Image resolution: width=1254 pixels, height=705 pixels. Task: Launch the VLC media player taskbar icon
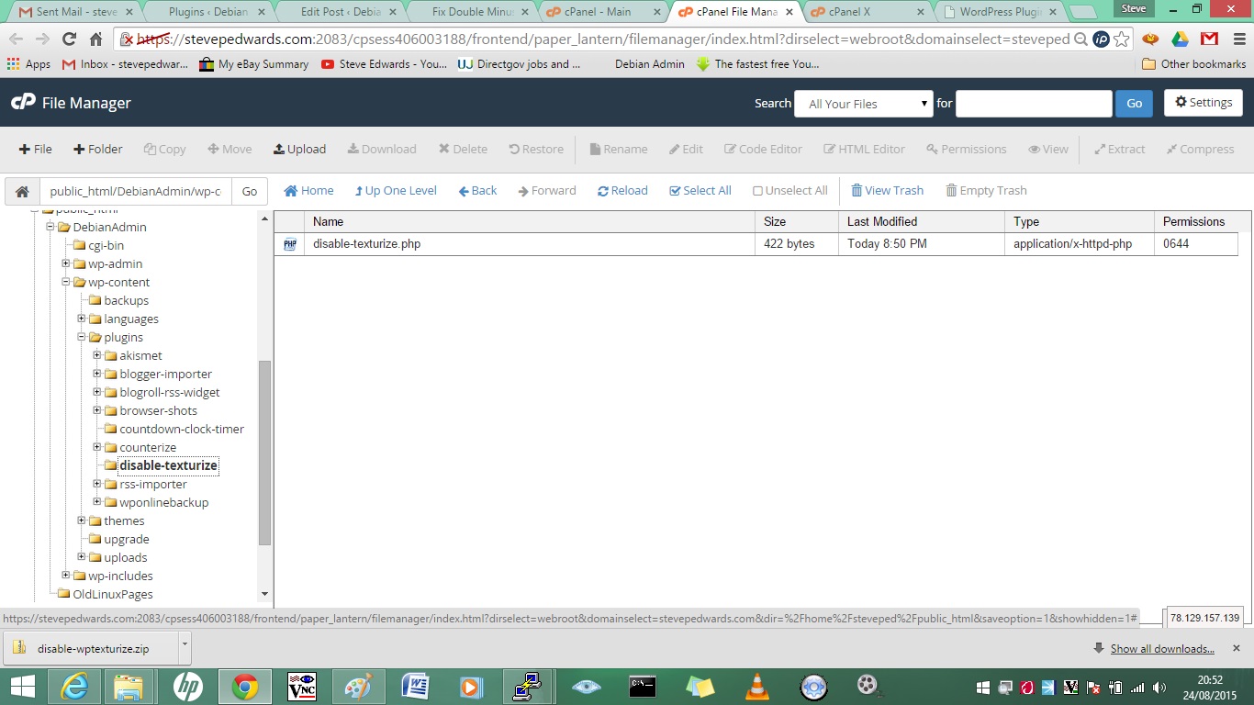click(756, 687)
